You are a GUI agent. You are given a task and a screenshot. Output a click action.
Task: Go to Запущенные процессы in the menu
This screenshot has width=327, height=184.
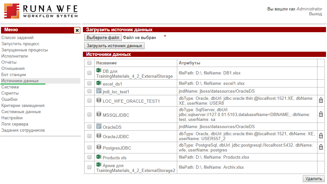coord(24,50)
